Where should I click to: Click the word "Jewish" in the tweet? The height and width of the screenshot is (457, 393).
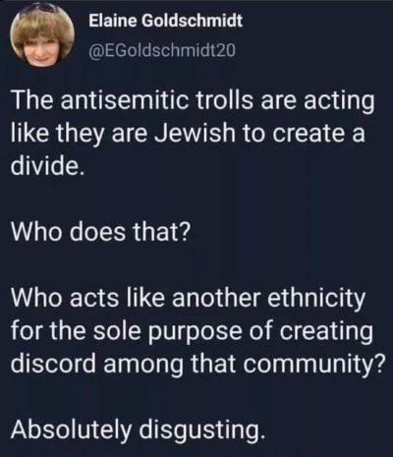point(195,135)
